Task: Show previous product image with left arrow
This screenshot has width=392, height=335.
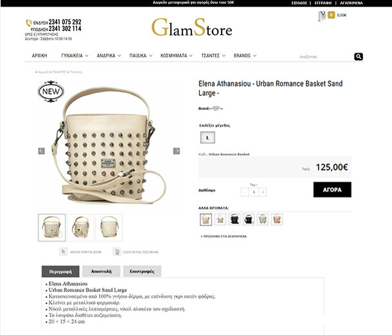Action: click(42, 151)
